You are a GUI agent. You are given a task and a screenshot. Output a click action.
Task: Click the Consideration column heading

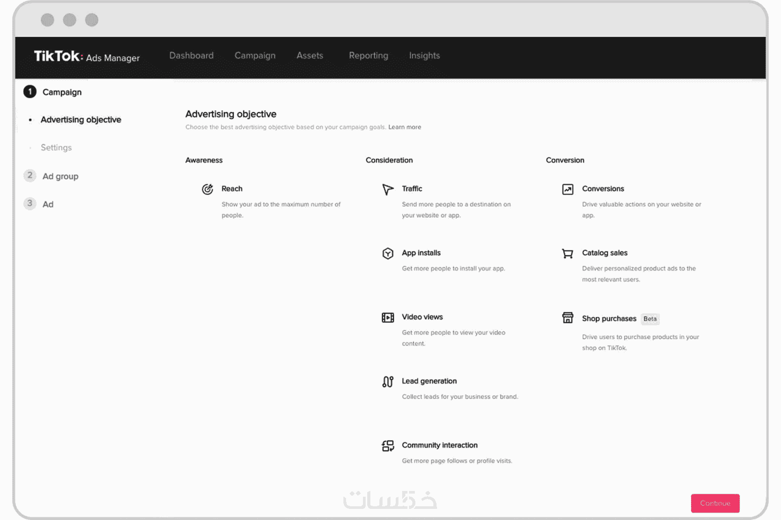click(389, 160)
